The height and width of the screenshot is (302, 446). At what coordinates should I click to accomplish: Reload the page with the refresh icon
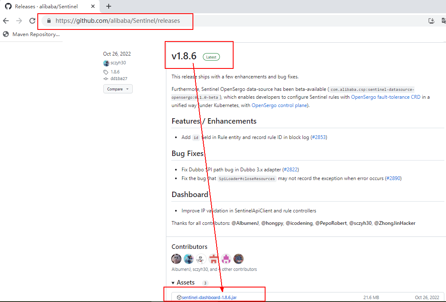(x=32, y=21)
